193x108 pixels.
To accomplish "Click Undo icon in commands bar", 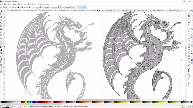I will tap(189, 29).
